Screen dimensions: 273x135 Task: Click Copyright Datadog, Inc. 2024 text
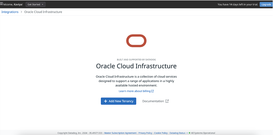click(72, 133)
